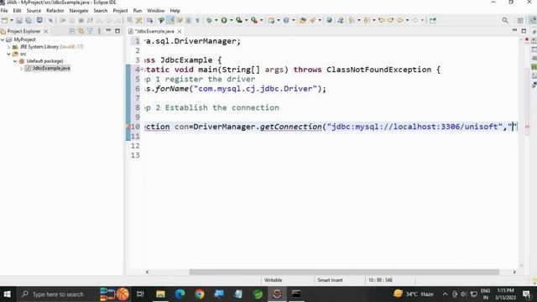Click the scroll right arrow of editor
The height and width of the screenshot is (302, 537).
click(x=514, y=272)
